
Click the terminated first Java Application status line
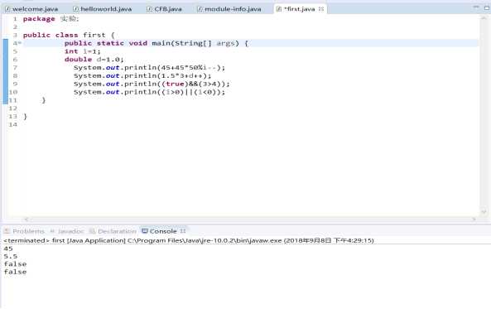pos(189,241)
